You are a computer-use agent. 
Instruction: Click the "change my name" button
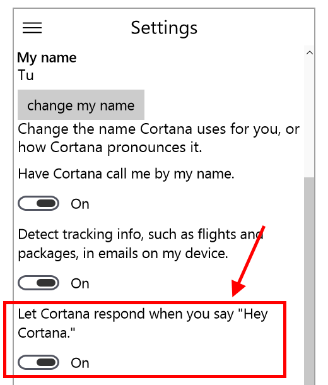point(81,105)
